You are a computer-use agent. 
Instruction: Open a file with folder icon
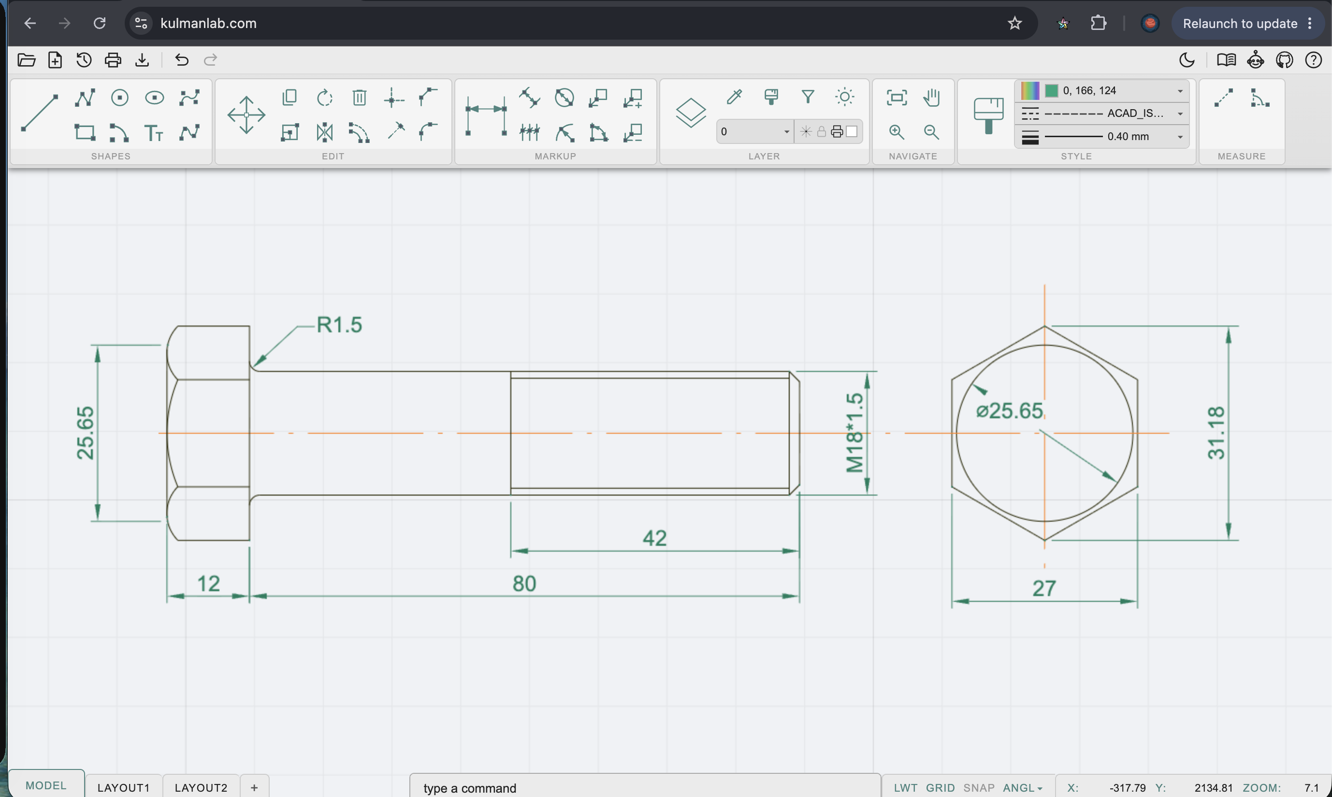click(x=26, y=59)
